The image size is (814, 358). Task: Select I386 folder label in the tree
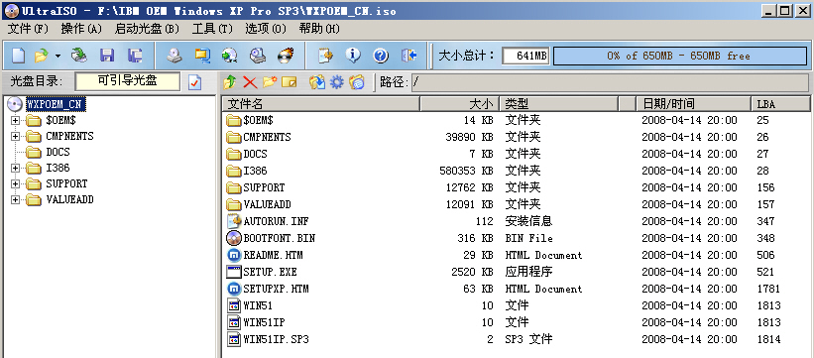click(58, 168)
